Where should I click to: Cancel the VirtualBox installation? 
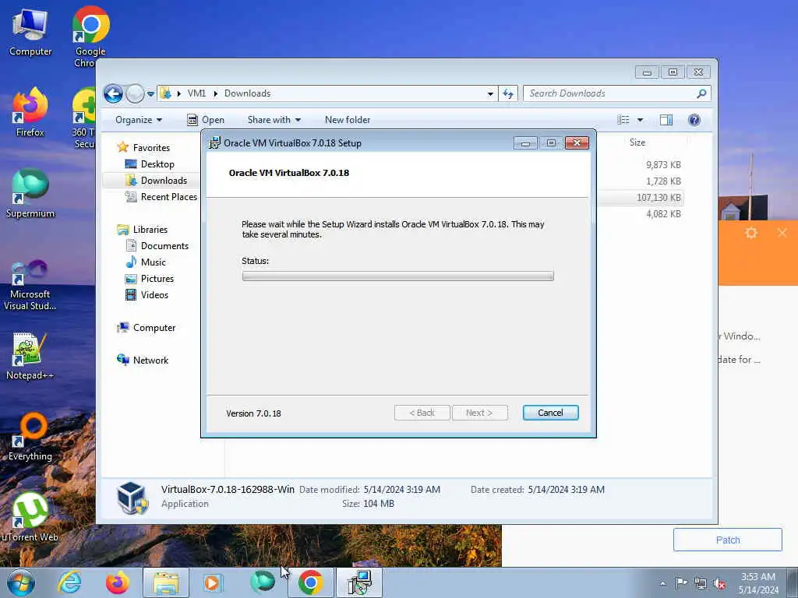(550, 413)
